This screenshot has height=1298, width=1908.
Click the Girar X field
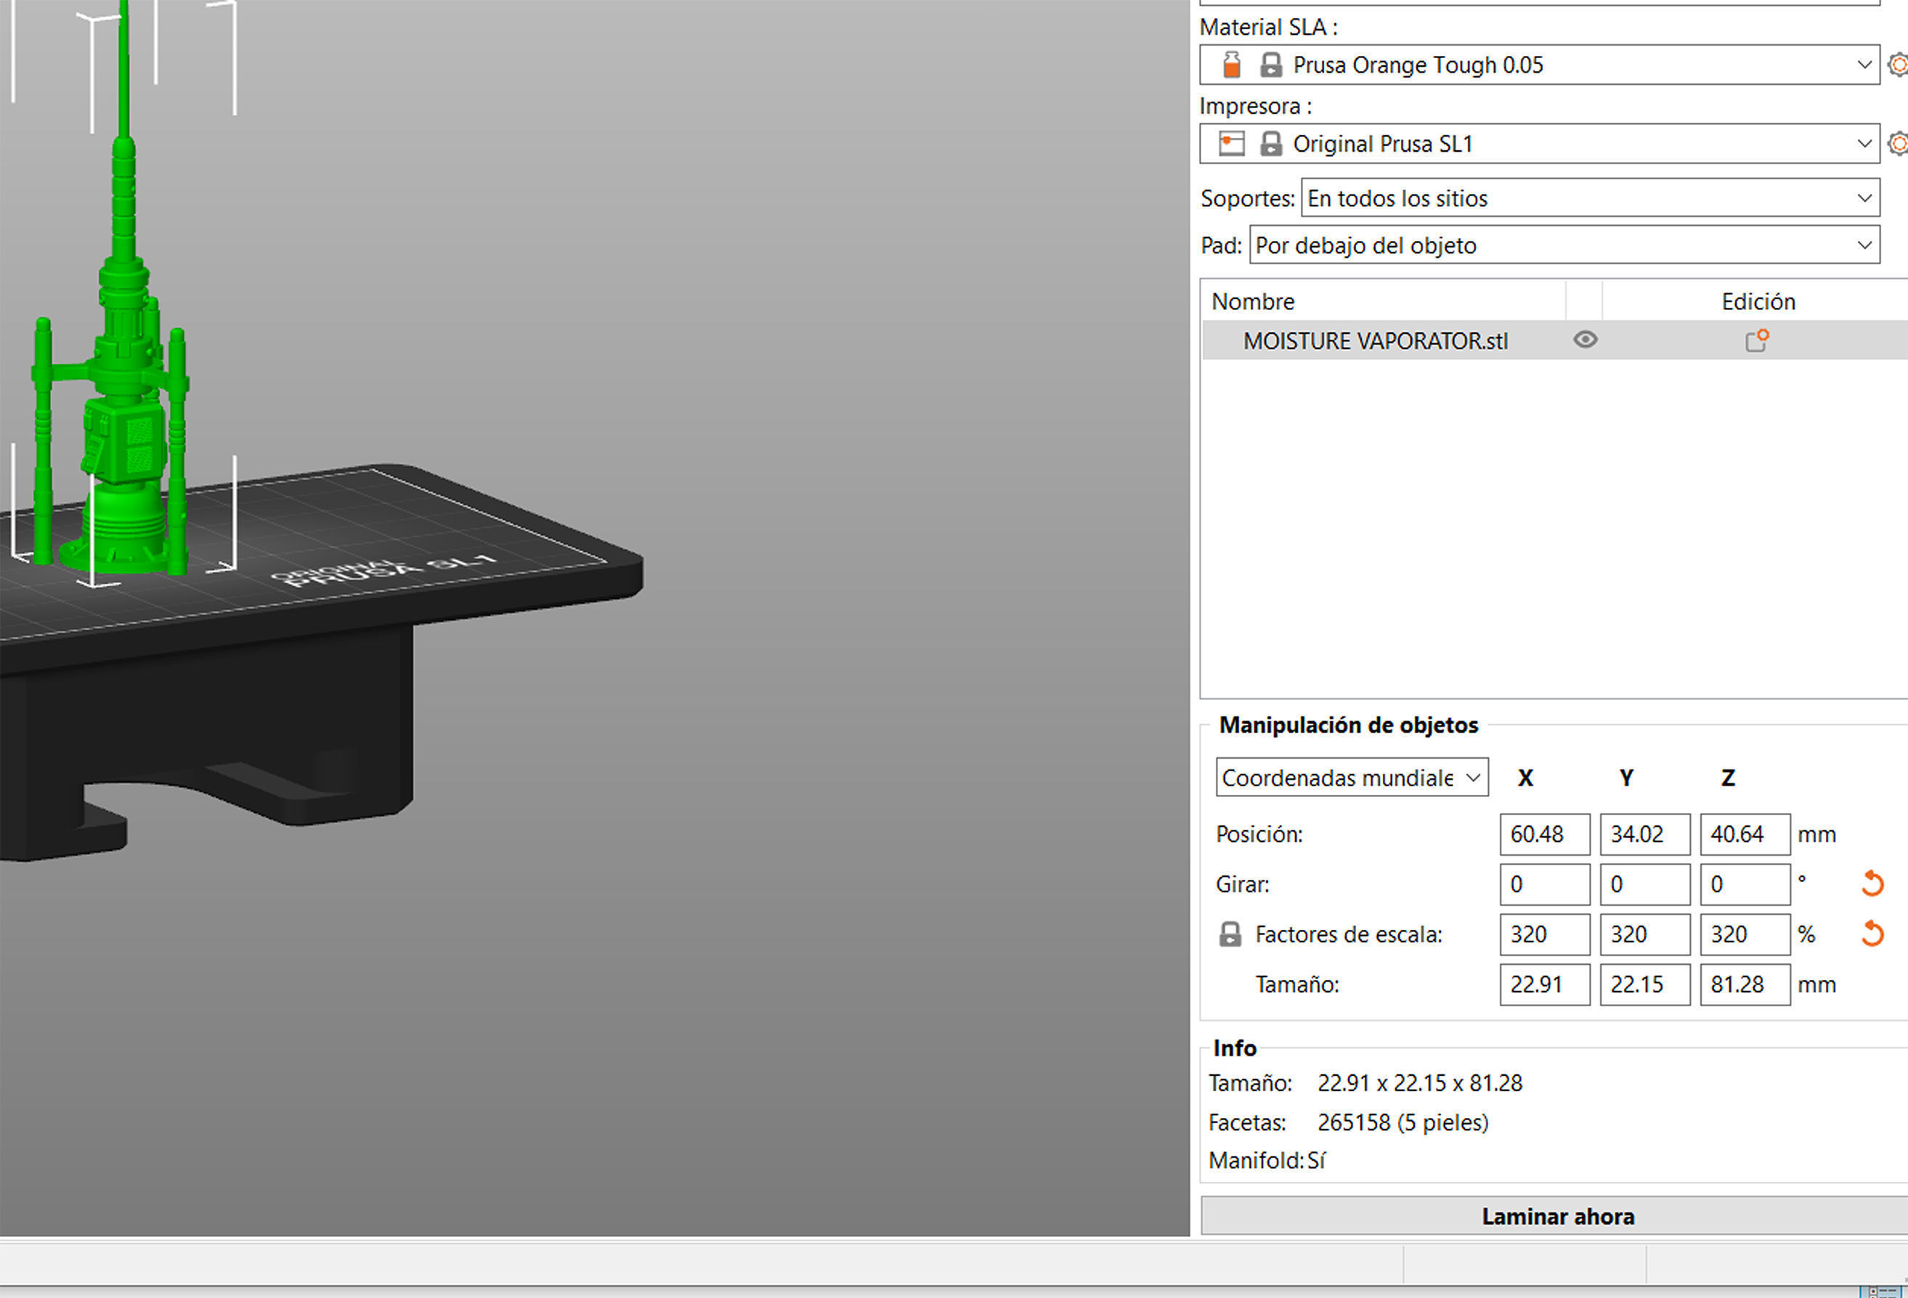1544,884
